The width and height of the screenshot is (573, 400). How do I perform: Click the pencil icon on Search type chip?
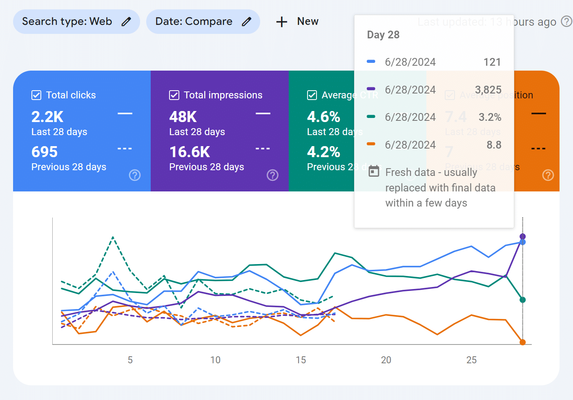point(126,22)
